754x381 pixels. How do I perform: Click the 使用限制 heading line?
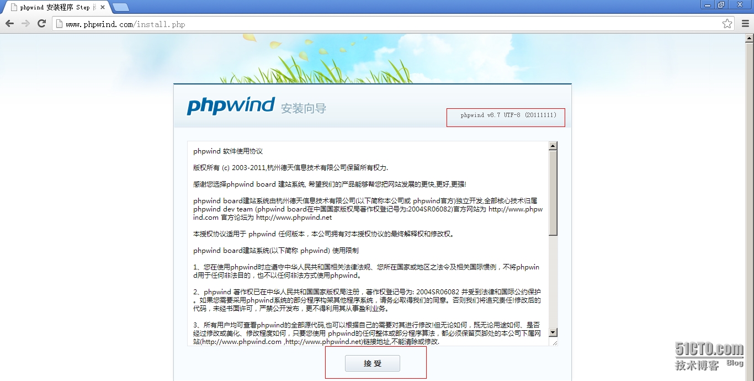(x=275, y=250)
